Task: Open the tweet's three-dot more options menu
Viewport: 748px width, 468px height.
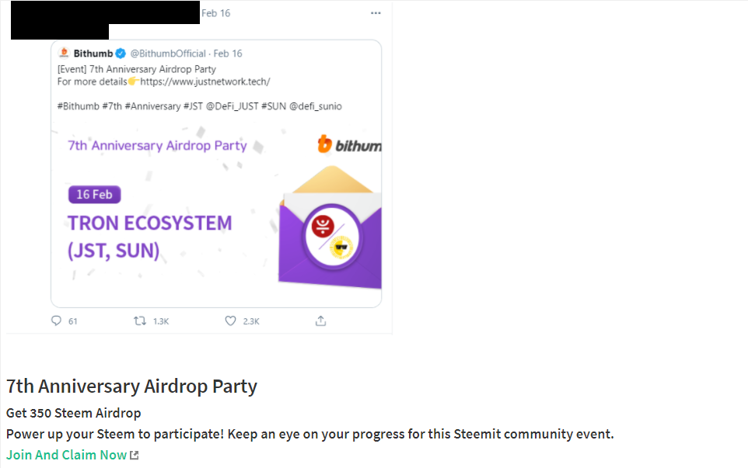Action: coord(376,13)
